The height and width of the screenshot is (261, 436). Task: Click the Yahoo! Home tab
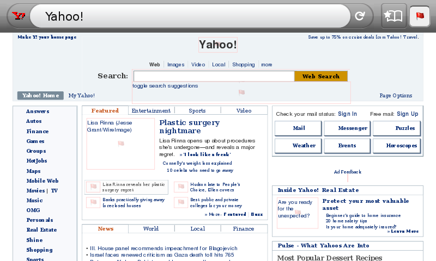pyautogui.click(x=40, y=95)
